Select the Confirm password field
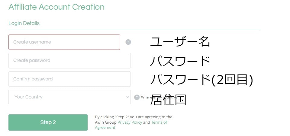The image size is (290, 136). pos(69,79)
